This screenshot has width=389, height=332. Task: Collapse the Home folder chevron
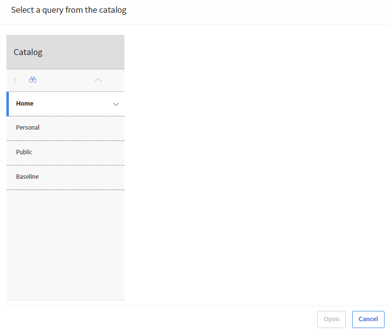coord(116,104)
